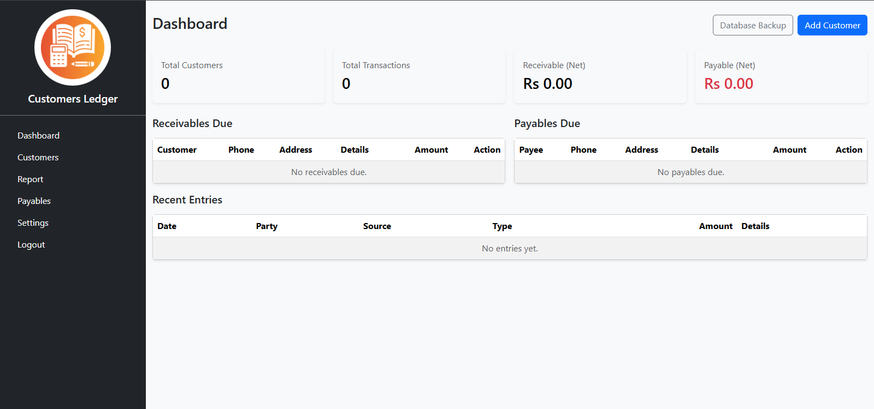Click the Add Customer button
The height and width of the screenshot is (409, 874).
tap(832, 25)
